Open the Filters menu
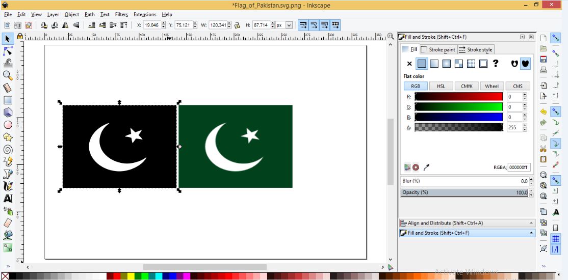 point(121,14)
